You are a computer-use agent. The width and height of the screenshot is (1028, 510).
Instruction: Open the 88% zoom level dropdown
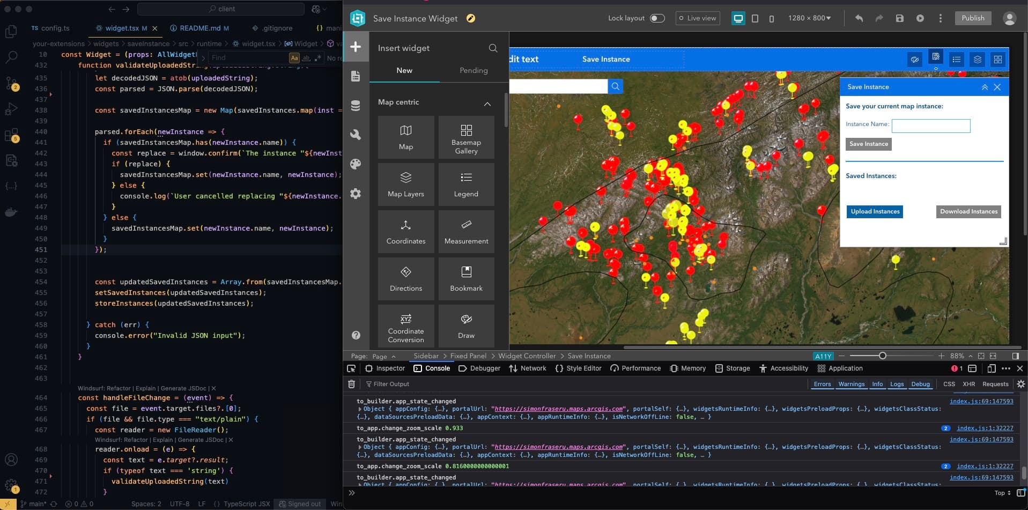[960, 356]
